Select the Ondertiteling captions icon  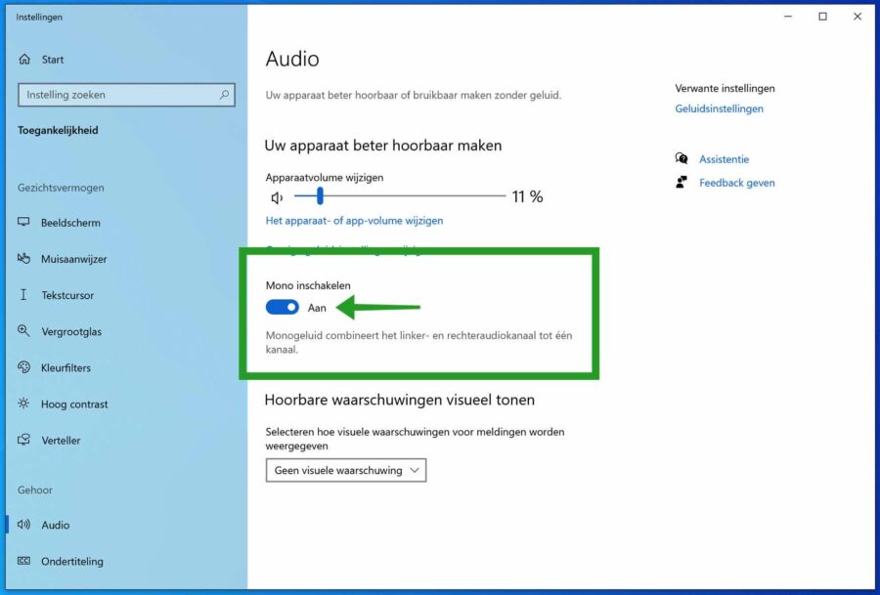pos(23,561)
